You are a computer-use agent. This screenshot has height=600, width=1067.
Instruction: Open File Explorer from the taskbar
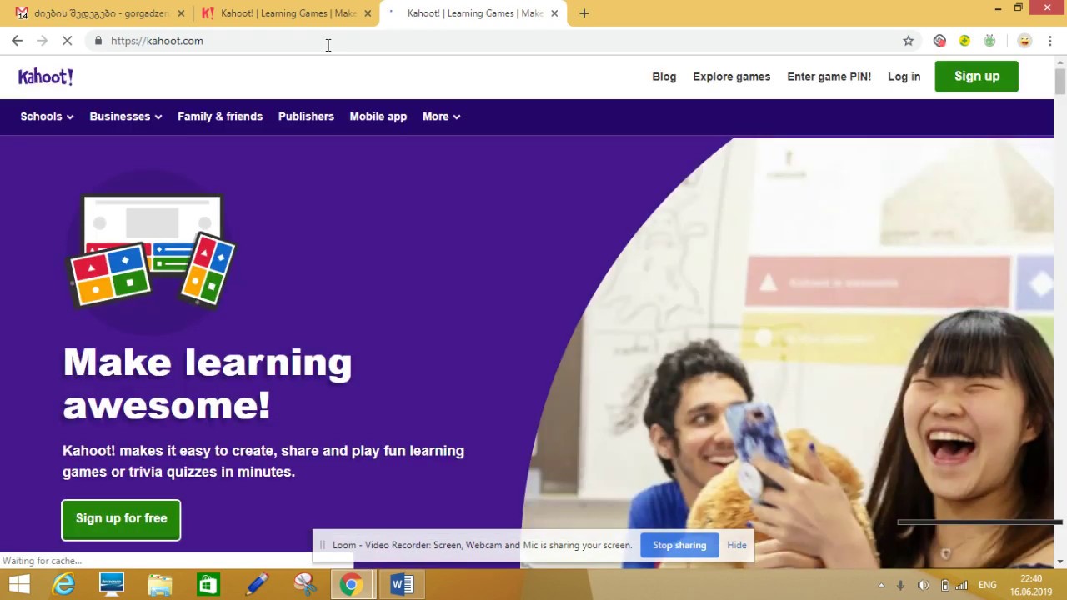click(x=160, y=585)
